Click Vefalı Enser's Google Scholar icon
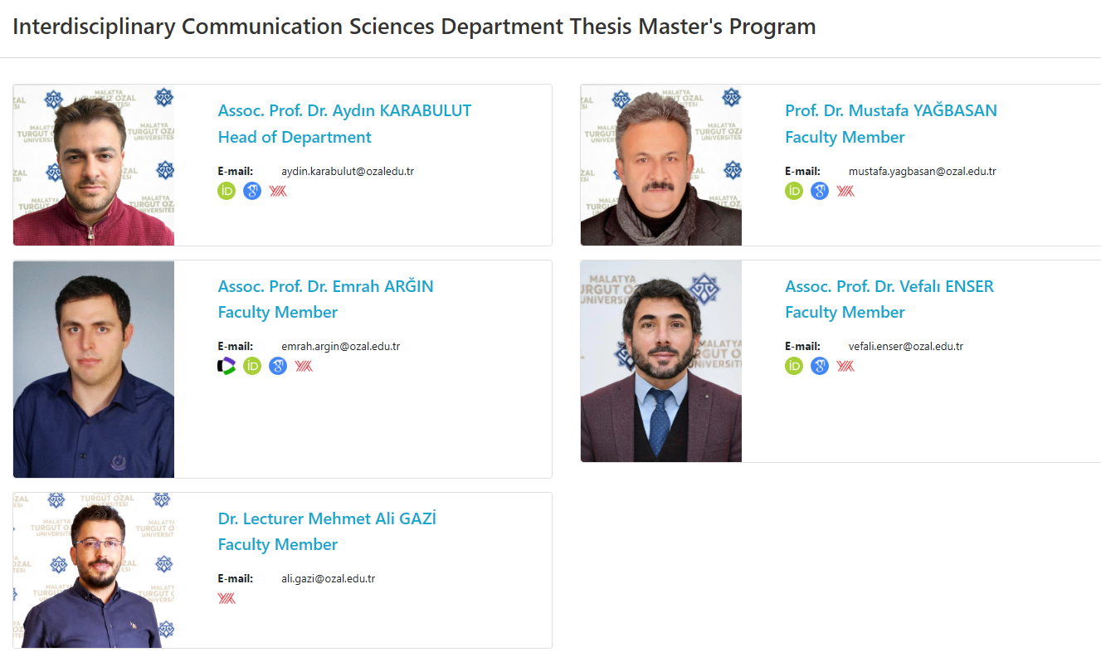1101x662 pixels. pyautogui.click(x=820, y=366)
